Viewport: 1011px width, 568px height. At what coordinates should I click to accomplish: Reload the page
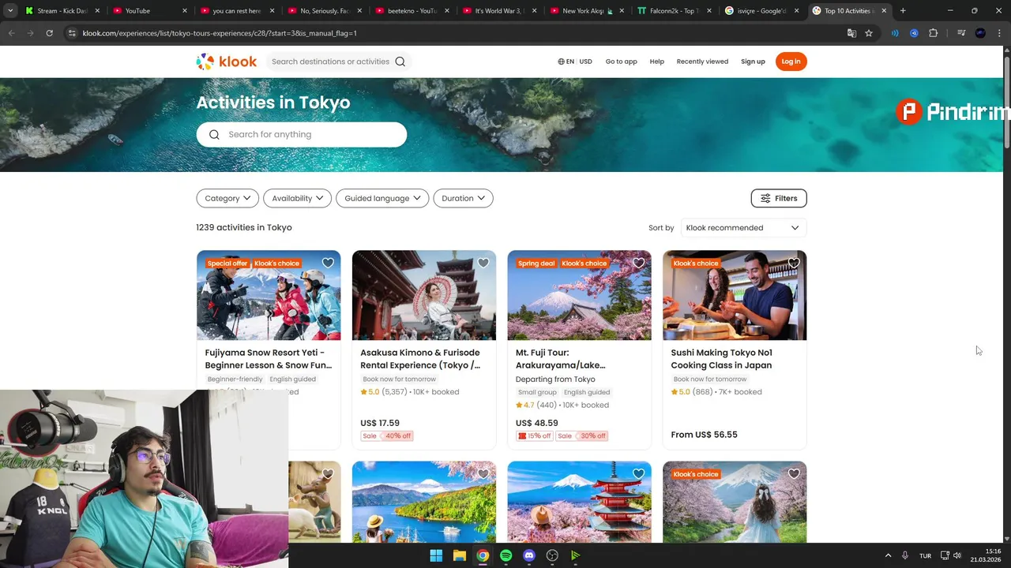coord(49,33)
